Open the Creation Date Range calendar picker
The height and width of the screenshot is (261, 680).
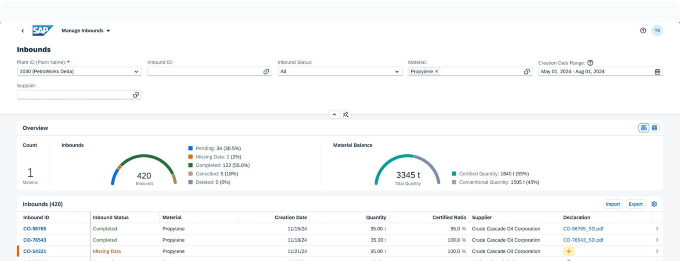[x=657, y=72]
